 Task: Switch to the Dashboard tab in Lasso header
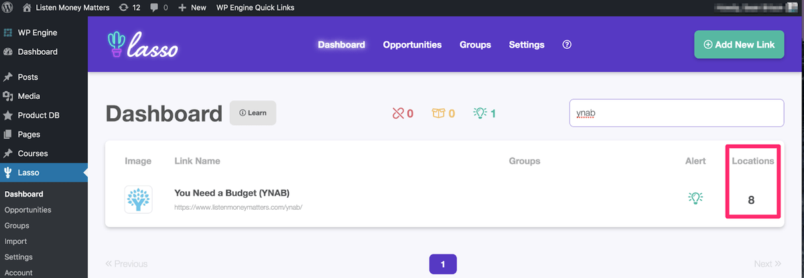click(342, 45)
